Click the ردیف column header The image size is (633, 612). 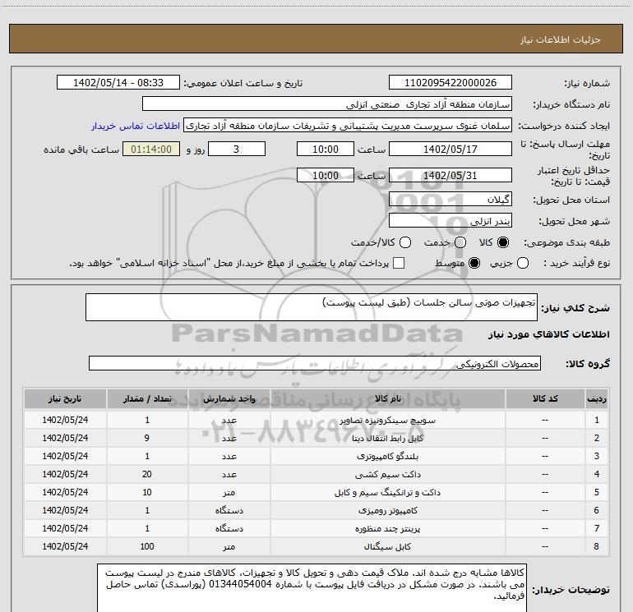pyautogui.click(x=597, y=399)
